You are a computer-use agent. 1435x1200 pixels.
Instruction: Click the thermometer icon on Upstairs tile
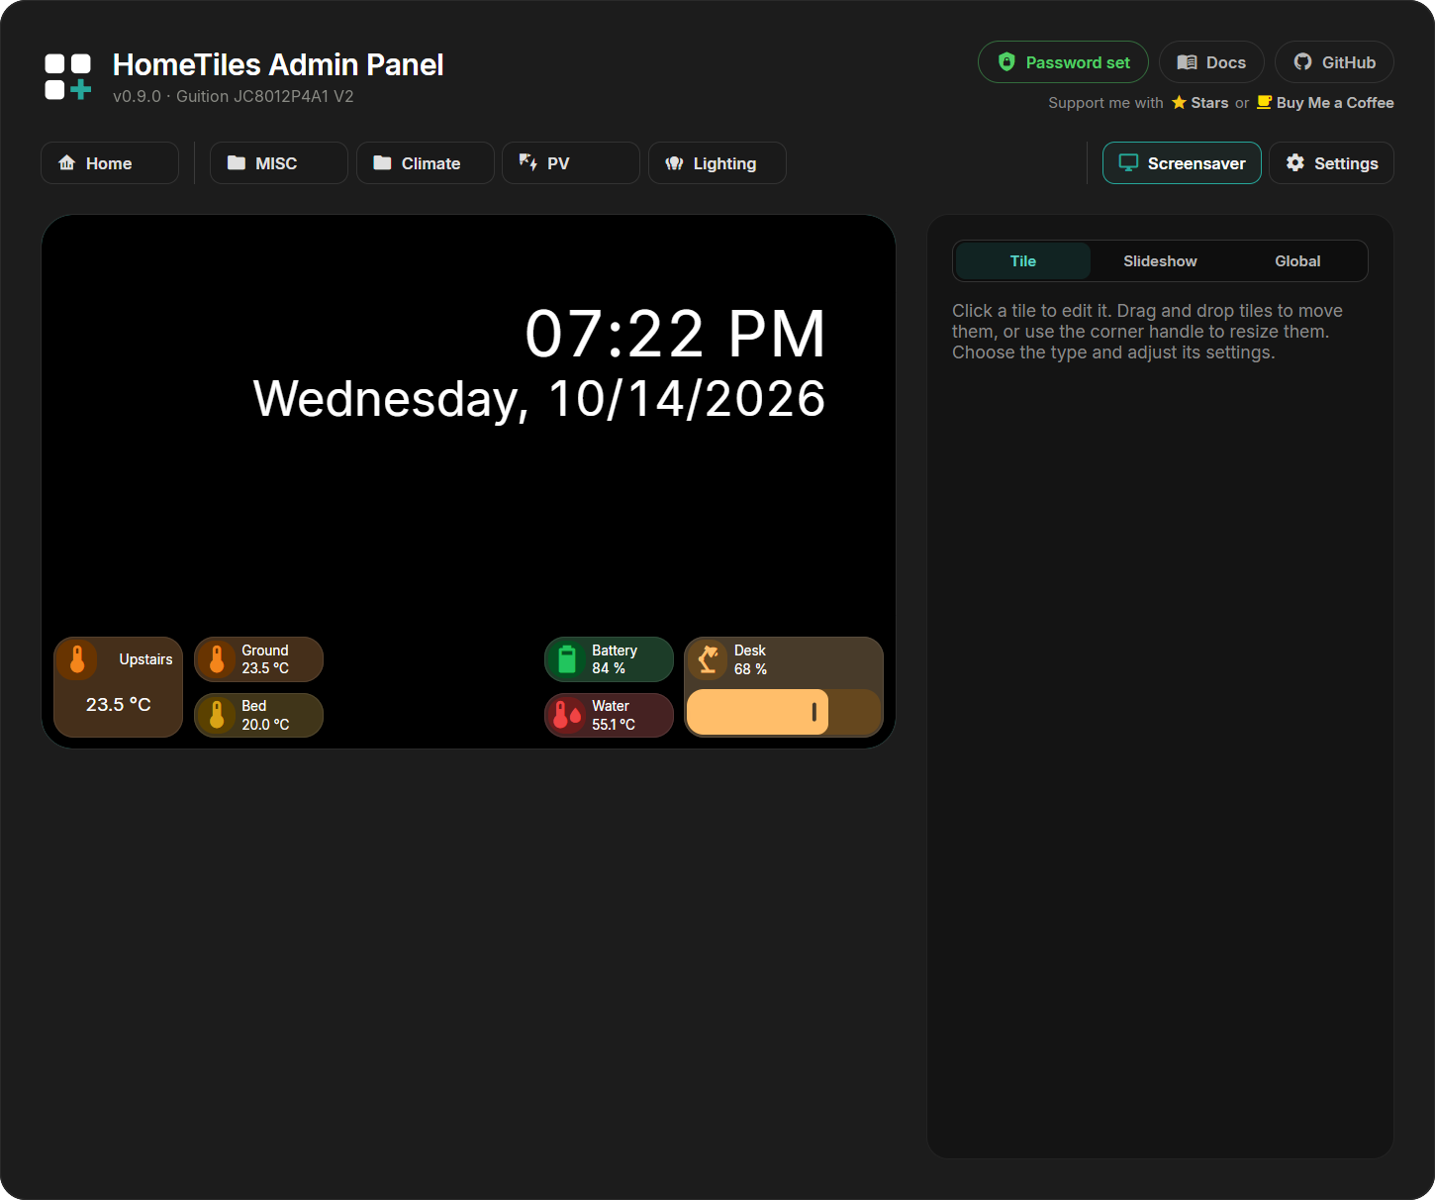pyautogui.click(x=77, y=659)
